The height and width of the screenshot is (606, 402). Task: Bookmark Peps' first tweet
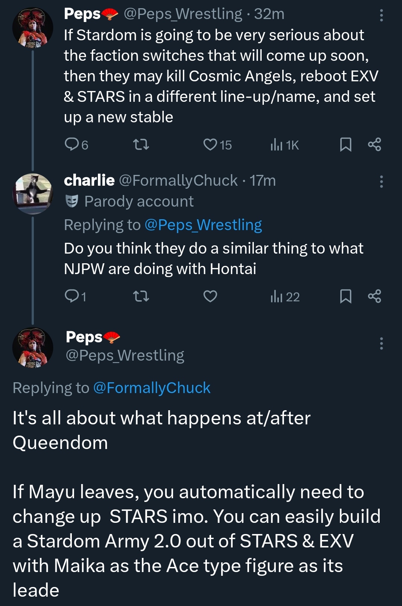(x=345, y=144)
